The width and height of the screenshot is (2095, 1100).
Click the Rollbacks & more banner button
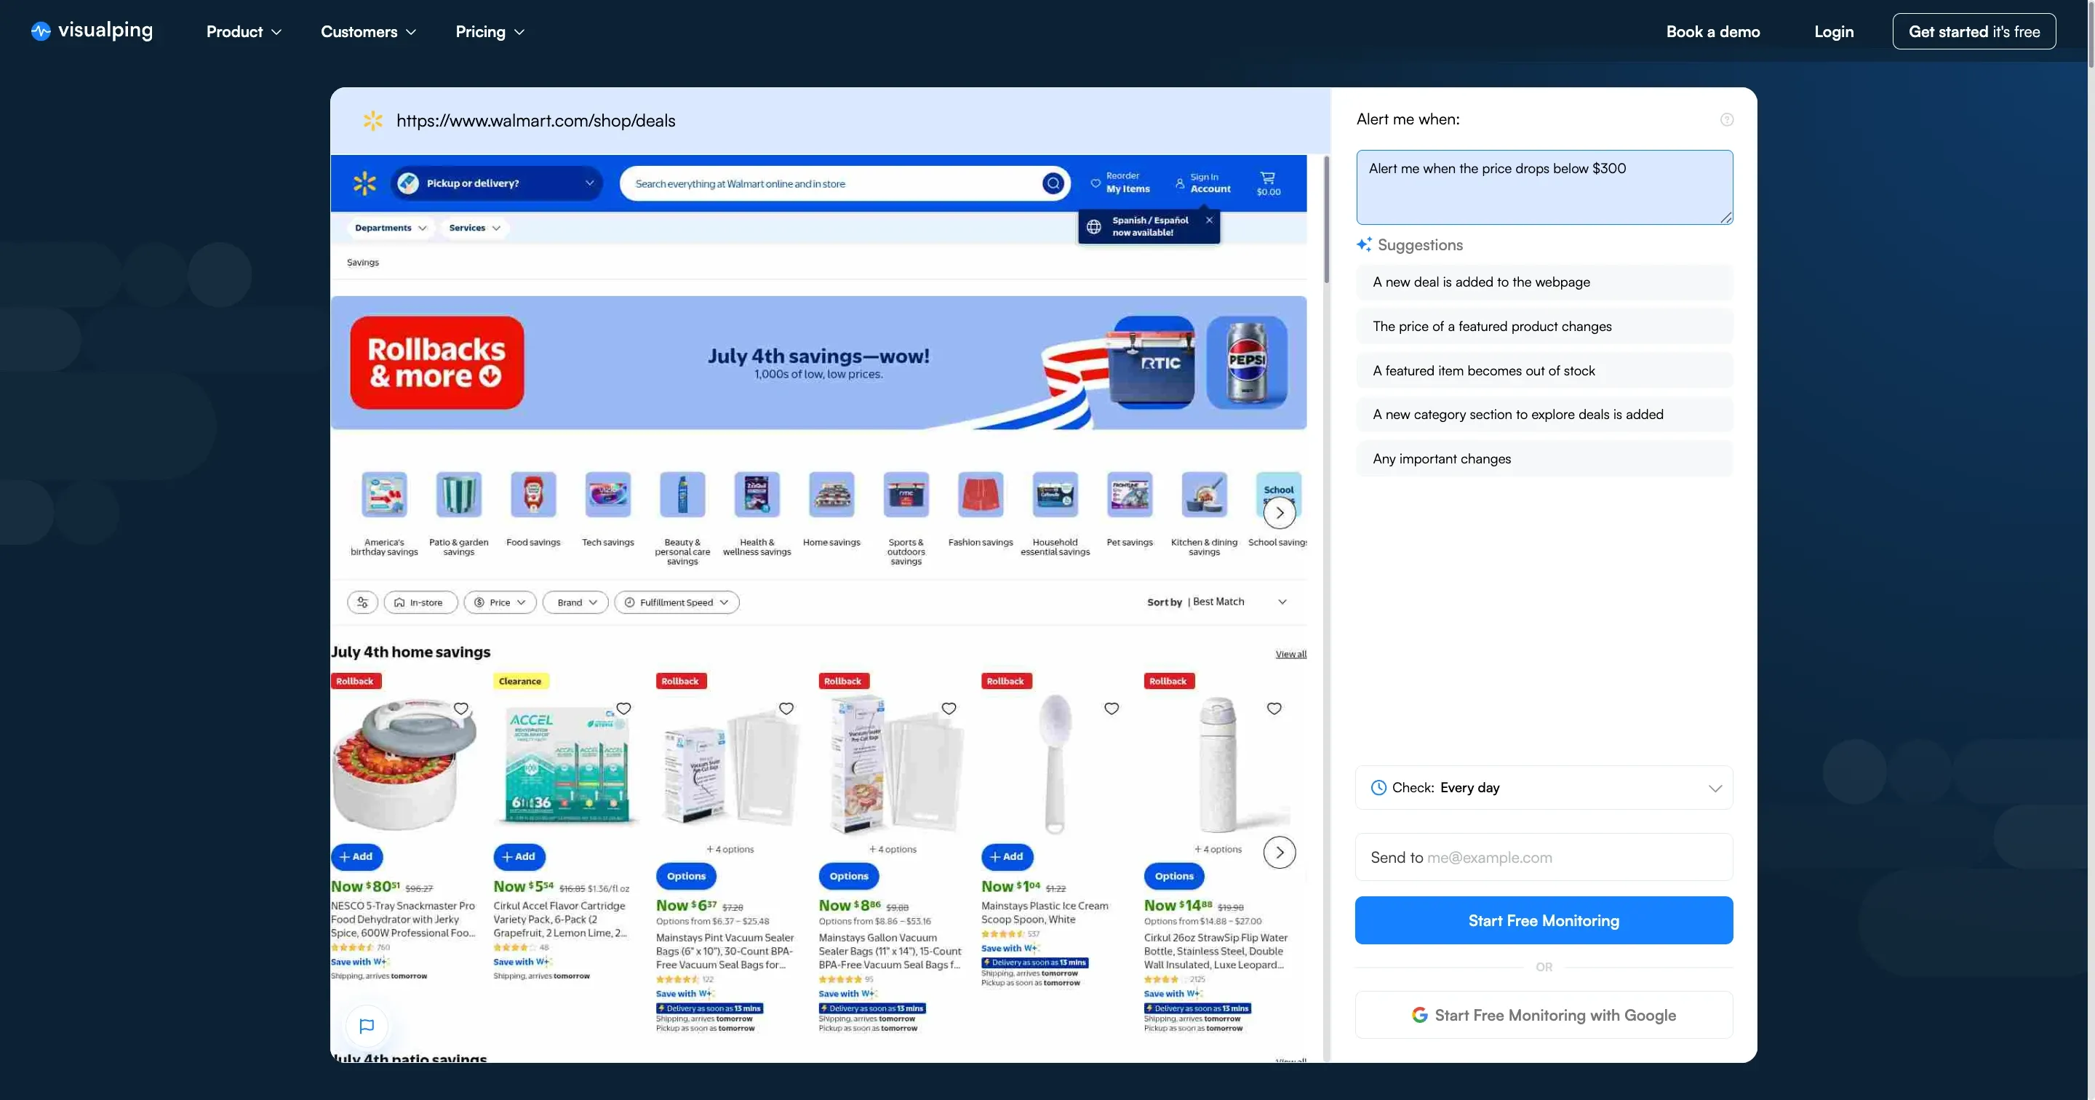coord(436,362)
